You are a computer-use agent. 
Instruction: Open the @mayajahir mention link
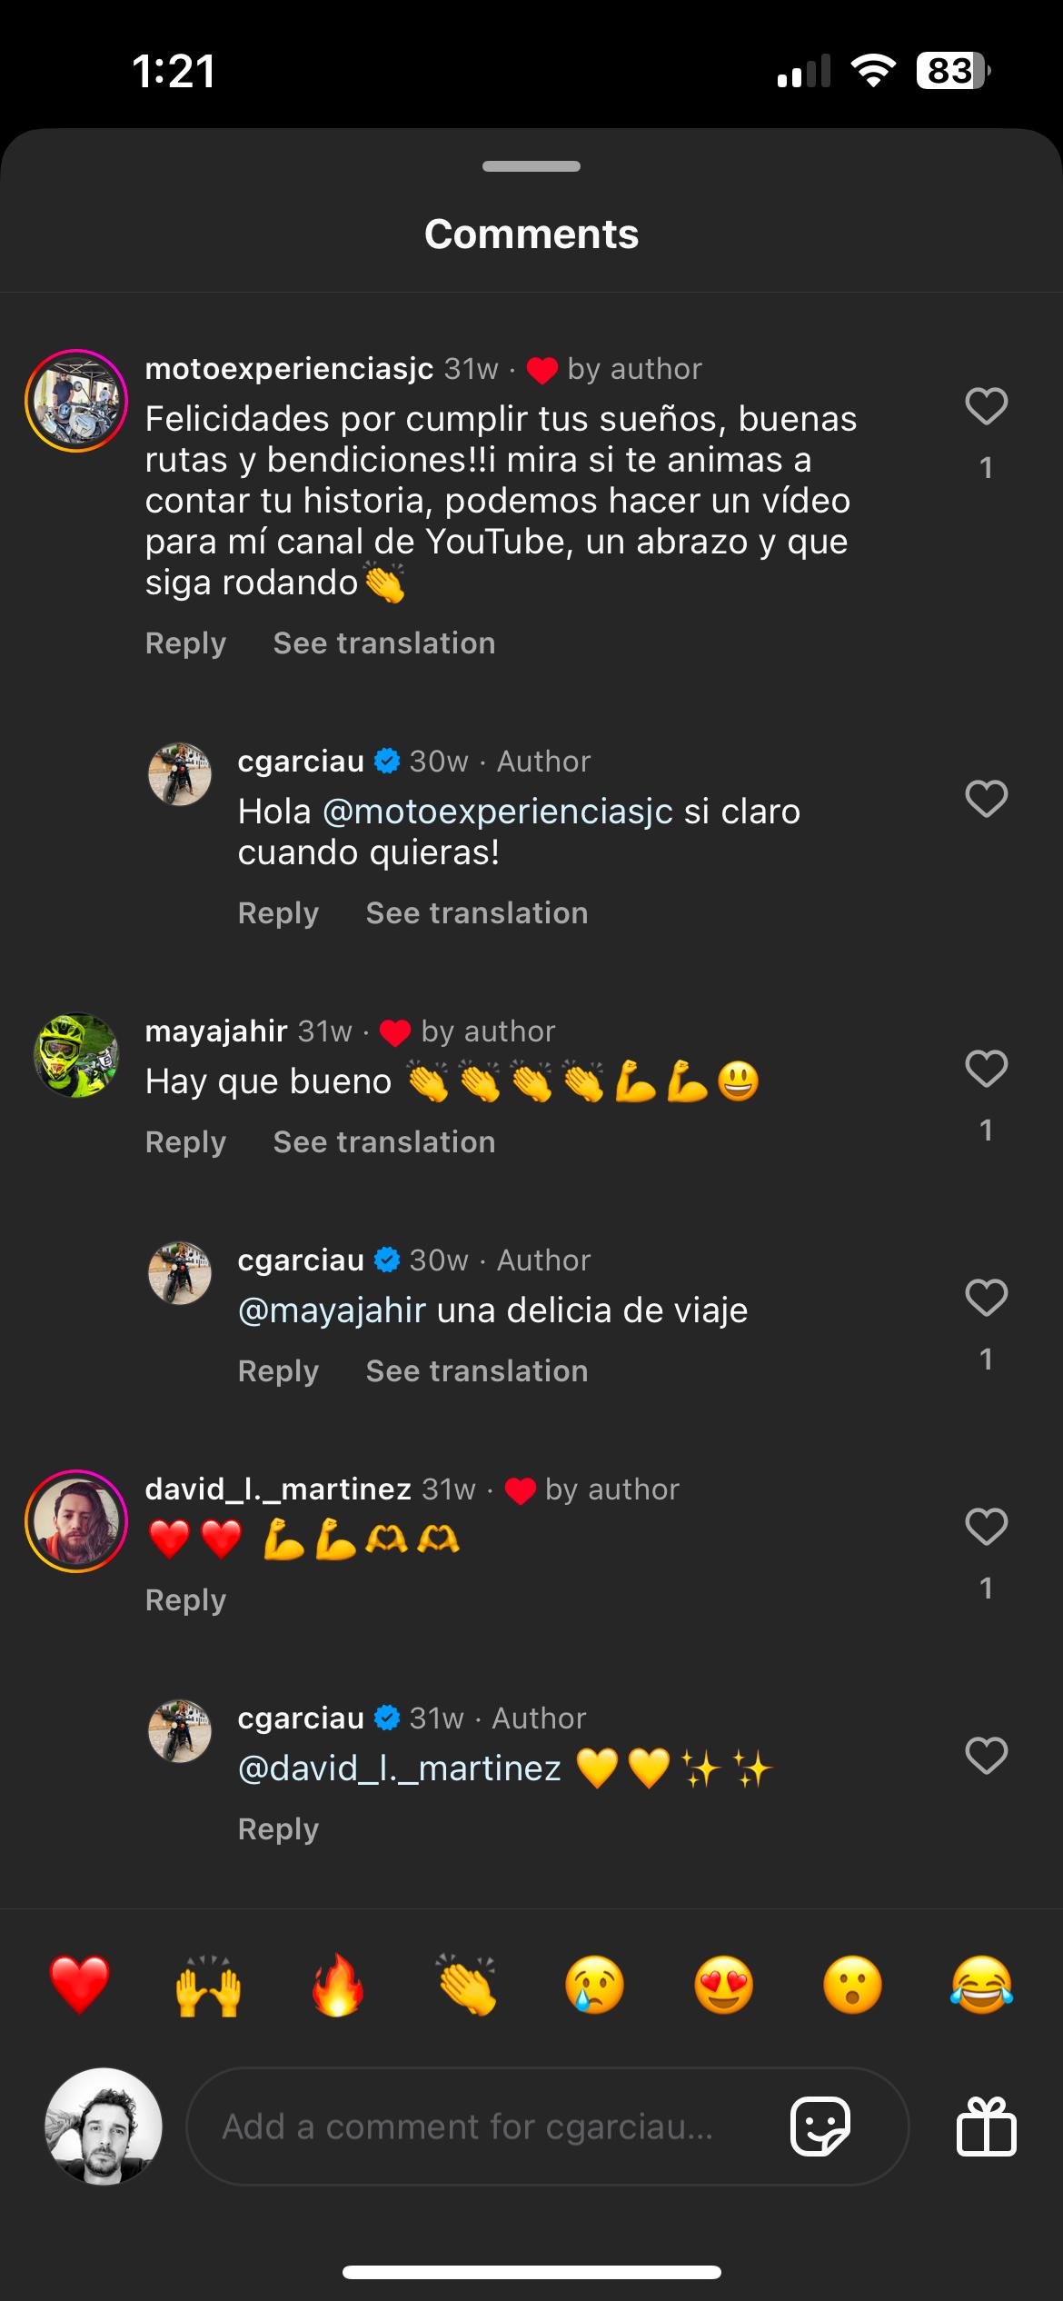click(x=332, y=1310)
